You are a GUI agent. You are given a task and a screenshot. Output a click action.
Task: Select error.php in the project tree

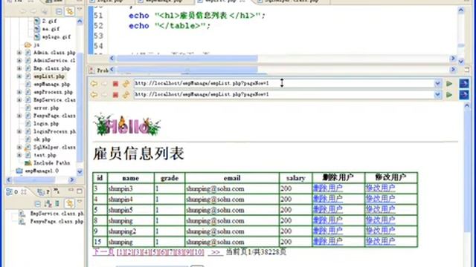46,108
